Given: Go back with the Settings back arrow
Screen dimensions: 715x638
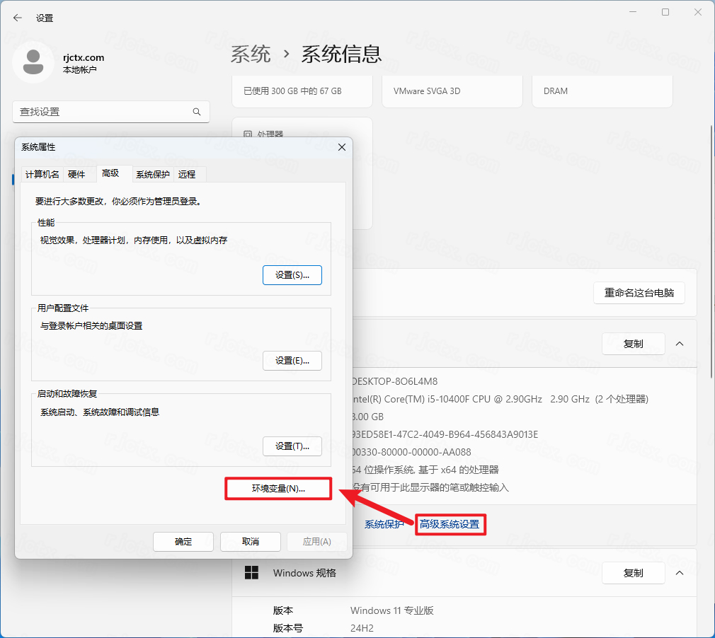Looking at the screenshot, I should pos(17,18).
